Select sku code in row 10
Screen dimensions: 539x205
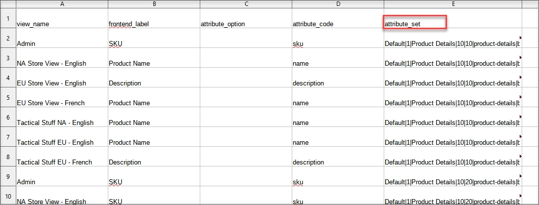coord(338,196)
